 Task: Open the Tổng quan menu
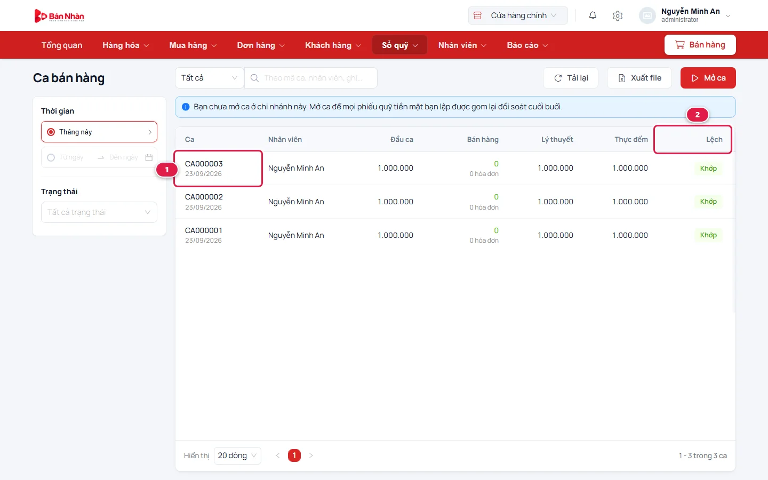[62, 45]
